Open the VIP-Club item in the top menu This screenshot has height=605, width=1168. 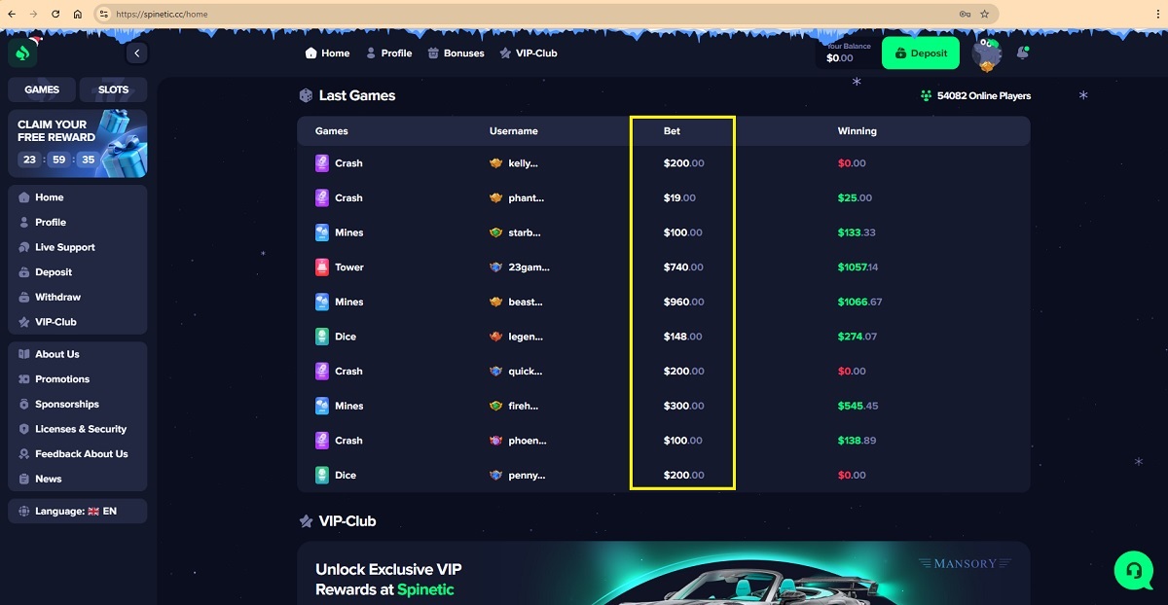[529, 53]
